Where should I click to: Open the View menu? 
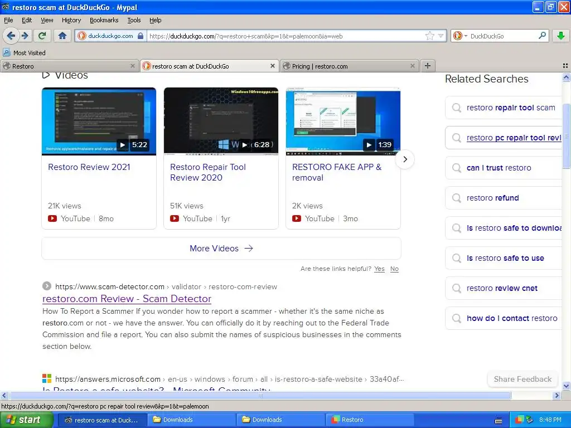[x=47, y=20]
